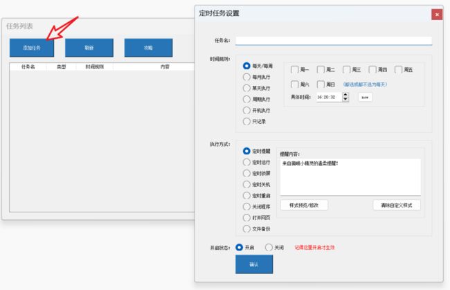
Task: Focus the 任务名 input field
Action: tap(334, 40)
